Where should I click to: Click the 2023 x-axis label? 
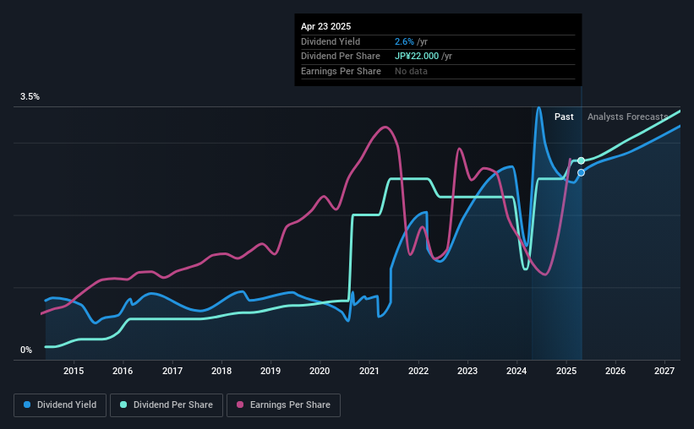[x=467, y=371]
